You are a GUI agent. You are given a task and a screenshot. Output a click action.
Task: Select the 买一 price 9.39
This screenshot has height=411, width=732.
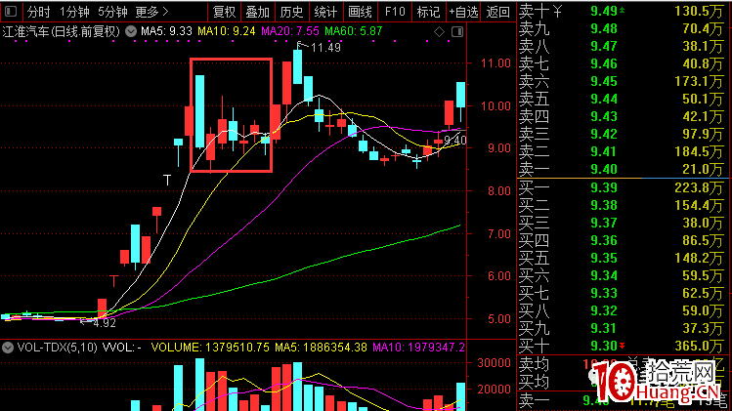(x=604, y=187)
